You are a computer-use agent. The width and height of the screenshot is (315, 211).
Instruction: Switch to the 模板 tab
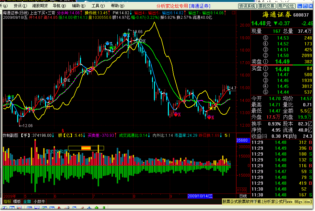[x=17, y=201]
